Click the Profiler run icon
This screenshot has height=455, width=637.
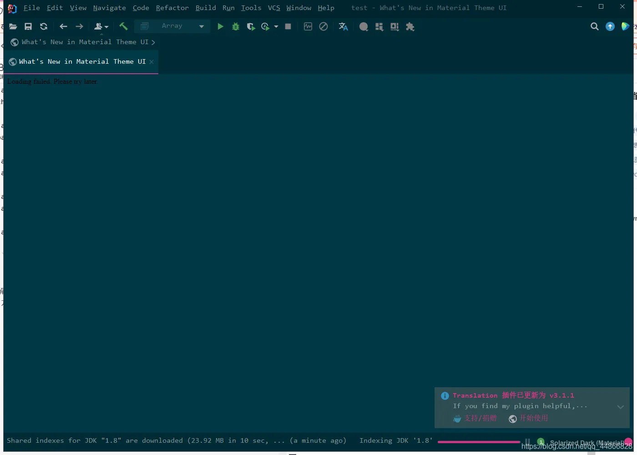coord(265,27)
